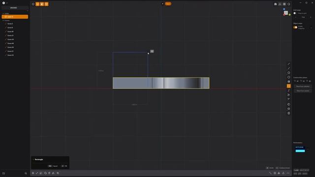Select Move tool in bottom toolbar
The width and height of the screenshot is (315, 177).
33,173
